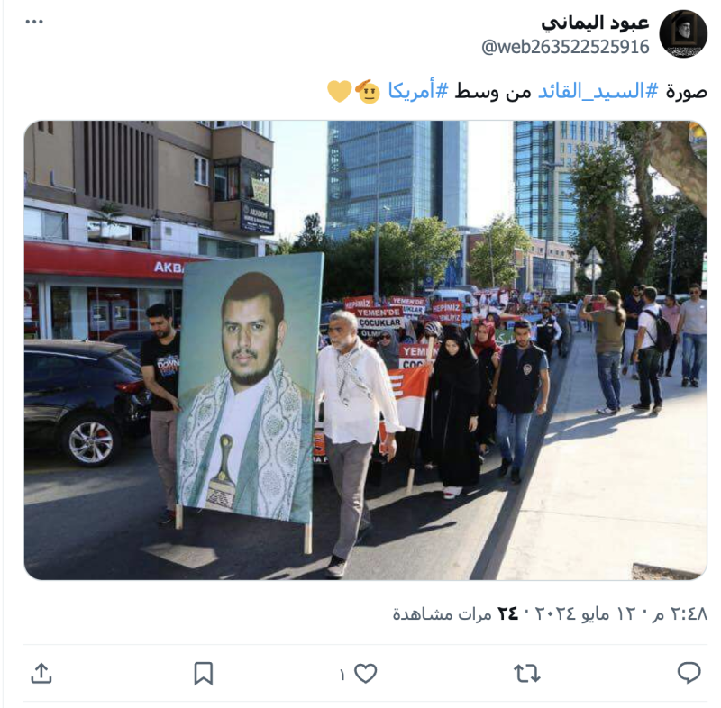Viewport: 721px width, 708px height.
Task: Bookmark this tweet
Action: tap(204, 674)
